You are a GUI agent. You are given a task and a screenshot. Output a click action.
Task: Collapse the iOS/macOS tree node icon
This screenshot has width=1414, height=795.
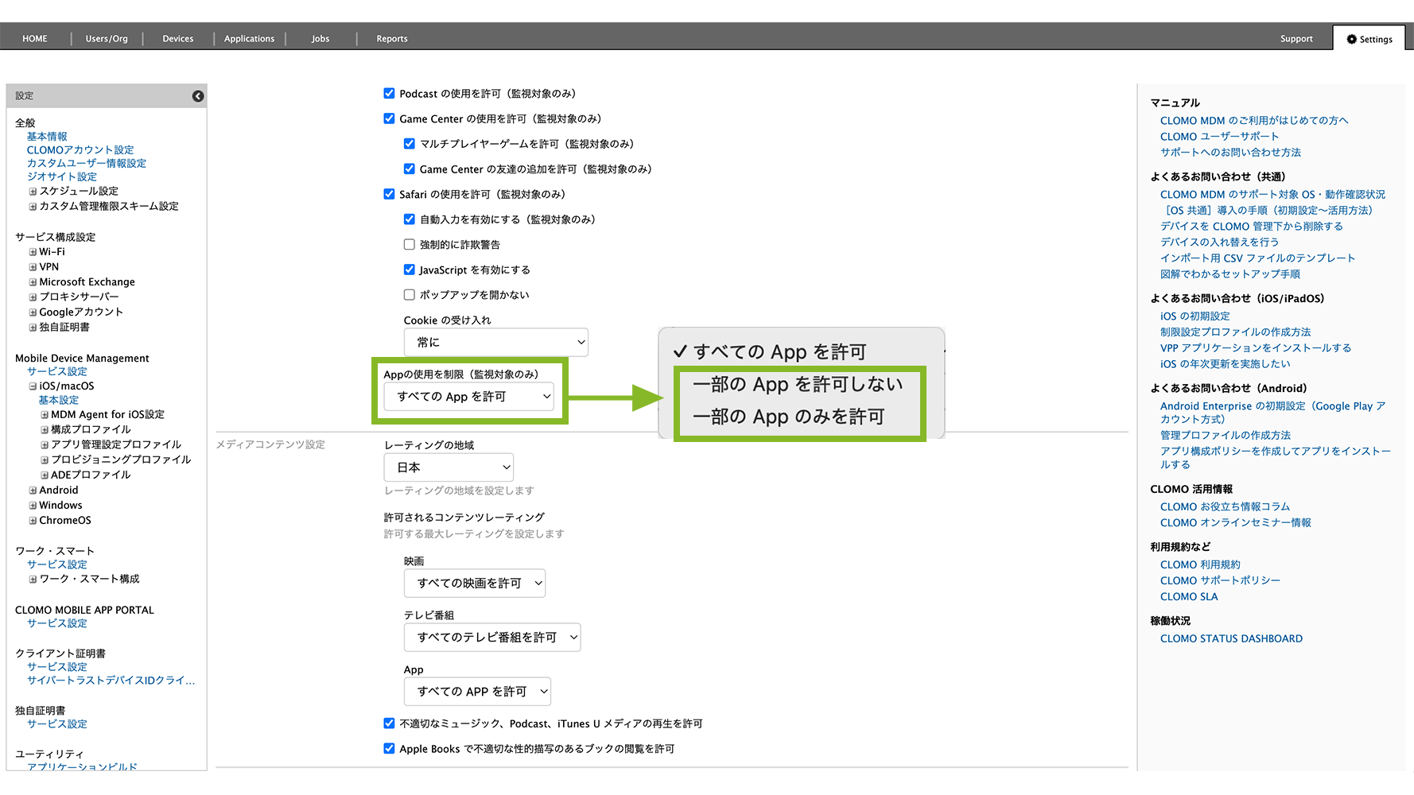pos(33,386)
